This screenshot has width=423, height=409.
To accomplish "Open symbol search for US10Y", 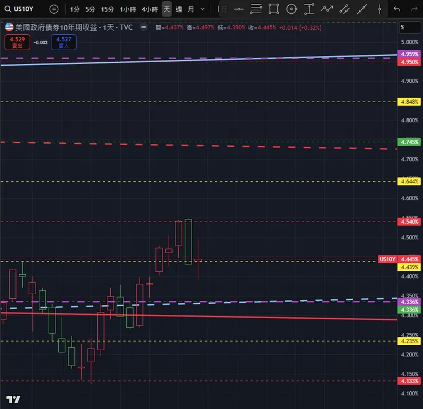I will [x=19, y=9].
